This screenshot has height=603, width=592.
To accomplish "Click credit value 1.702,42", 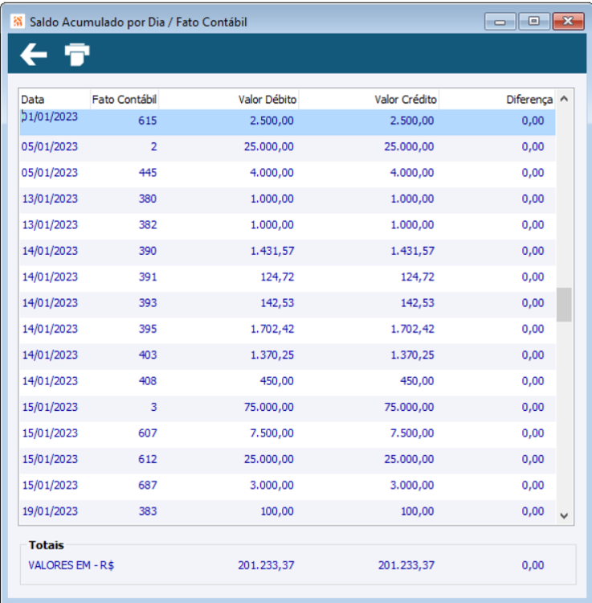I will pyautogui.click(x=412, y=329).
